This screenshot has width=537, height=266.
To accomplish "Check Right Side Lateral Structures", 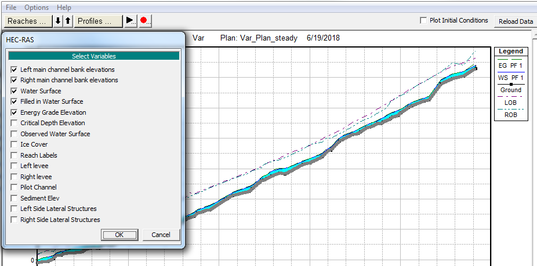I will 14,220.
